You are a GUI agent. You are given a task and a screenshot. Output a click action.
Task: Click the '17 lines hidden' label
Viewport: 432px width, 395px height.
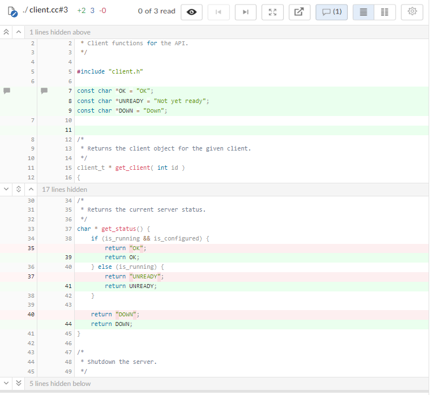pyautogui.click(x=65, y=190)
